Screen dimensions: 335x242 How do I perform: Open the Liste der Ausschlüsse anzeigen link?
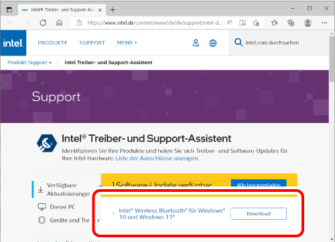click(x=157, y=158)
